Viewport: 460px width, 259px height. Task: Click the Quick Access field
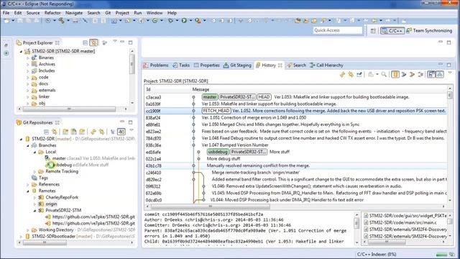(338, 30)
